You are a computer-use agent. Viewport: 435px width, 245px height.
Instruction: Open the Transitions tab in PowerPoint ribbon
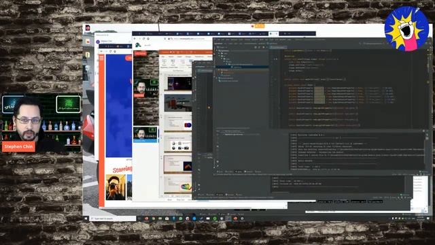click(x=199, y=56)
